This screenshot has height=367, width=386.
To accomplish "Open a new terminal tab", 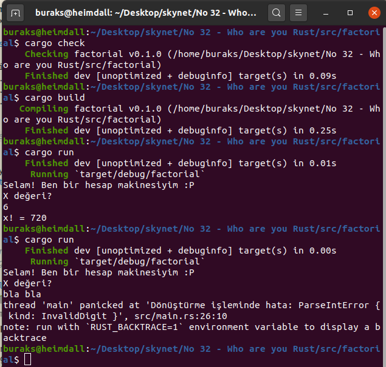I will coord(15,13).
